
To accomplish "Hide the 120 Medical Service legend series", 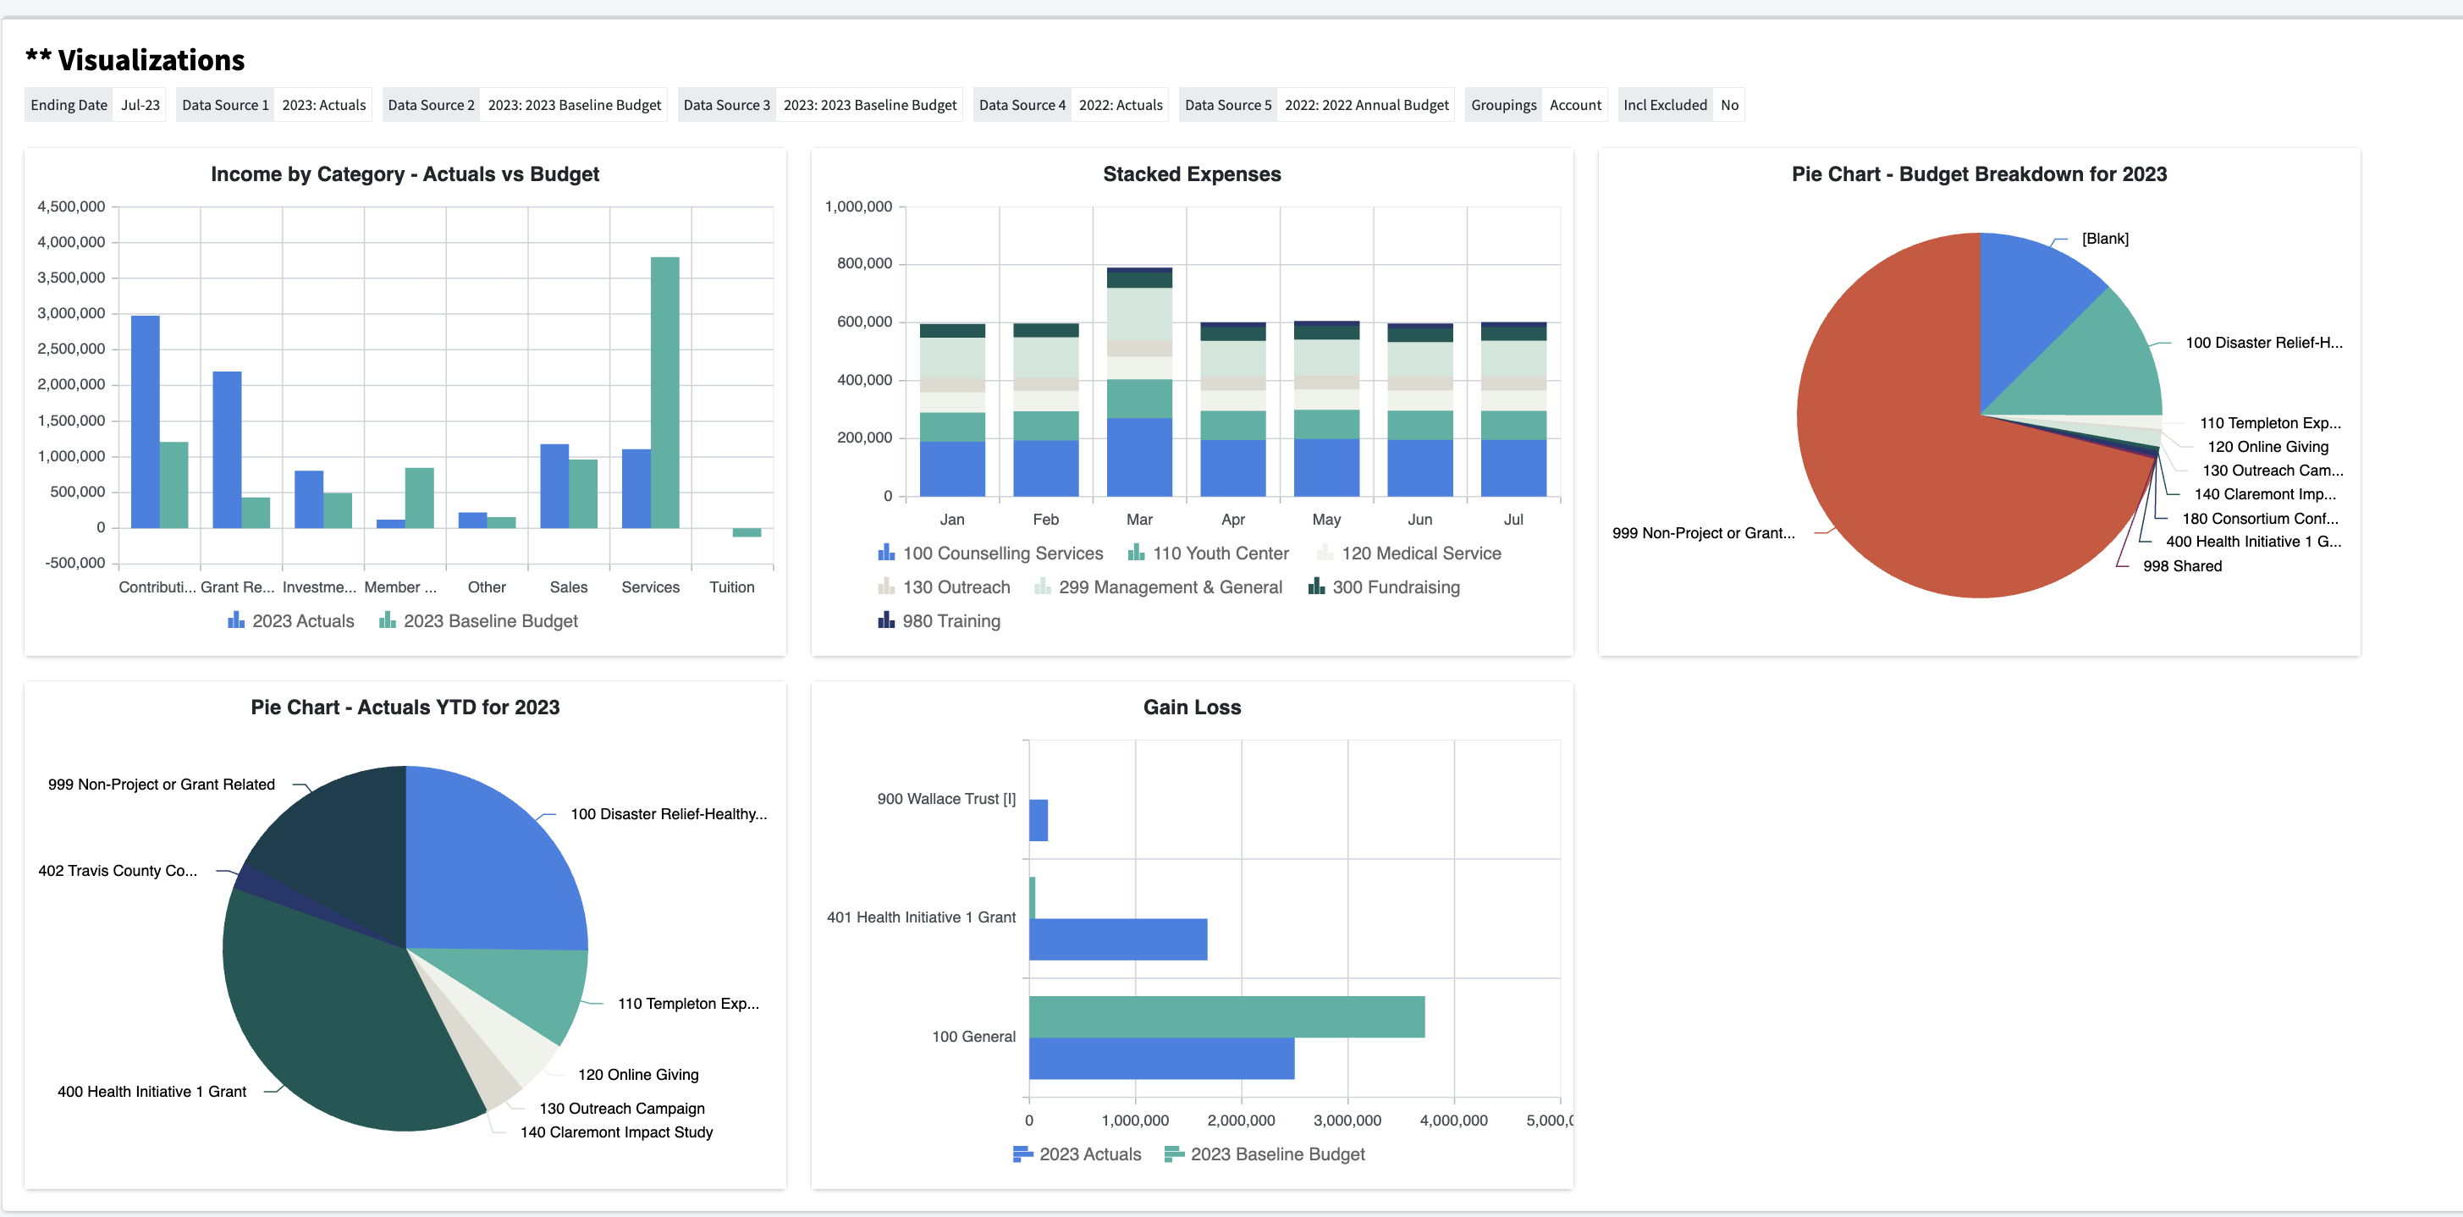I will click(x=1325, y=553).
